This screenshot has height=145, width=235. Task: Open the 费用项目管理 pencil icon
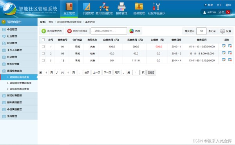[104, 9]
